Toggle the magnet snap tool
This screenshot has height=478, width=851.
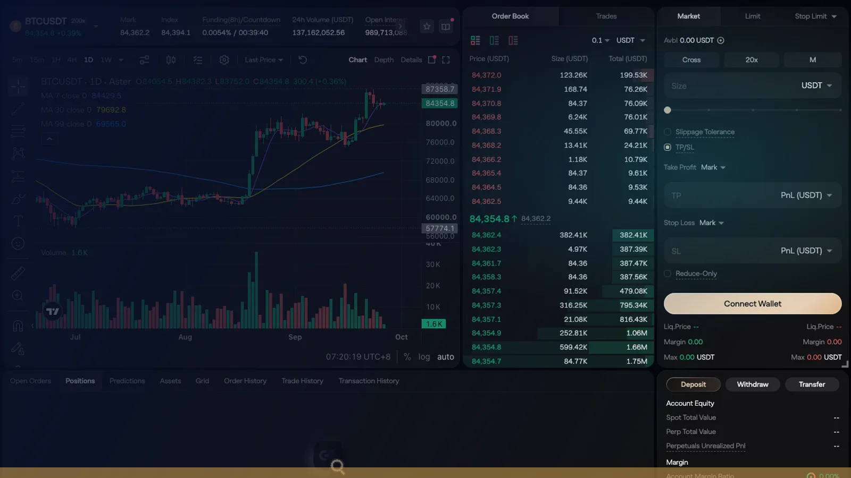[x=18, y=326]
